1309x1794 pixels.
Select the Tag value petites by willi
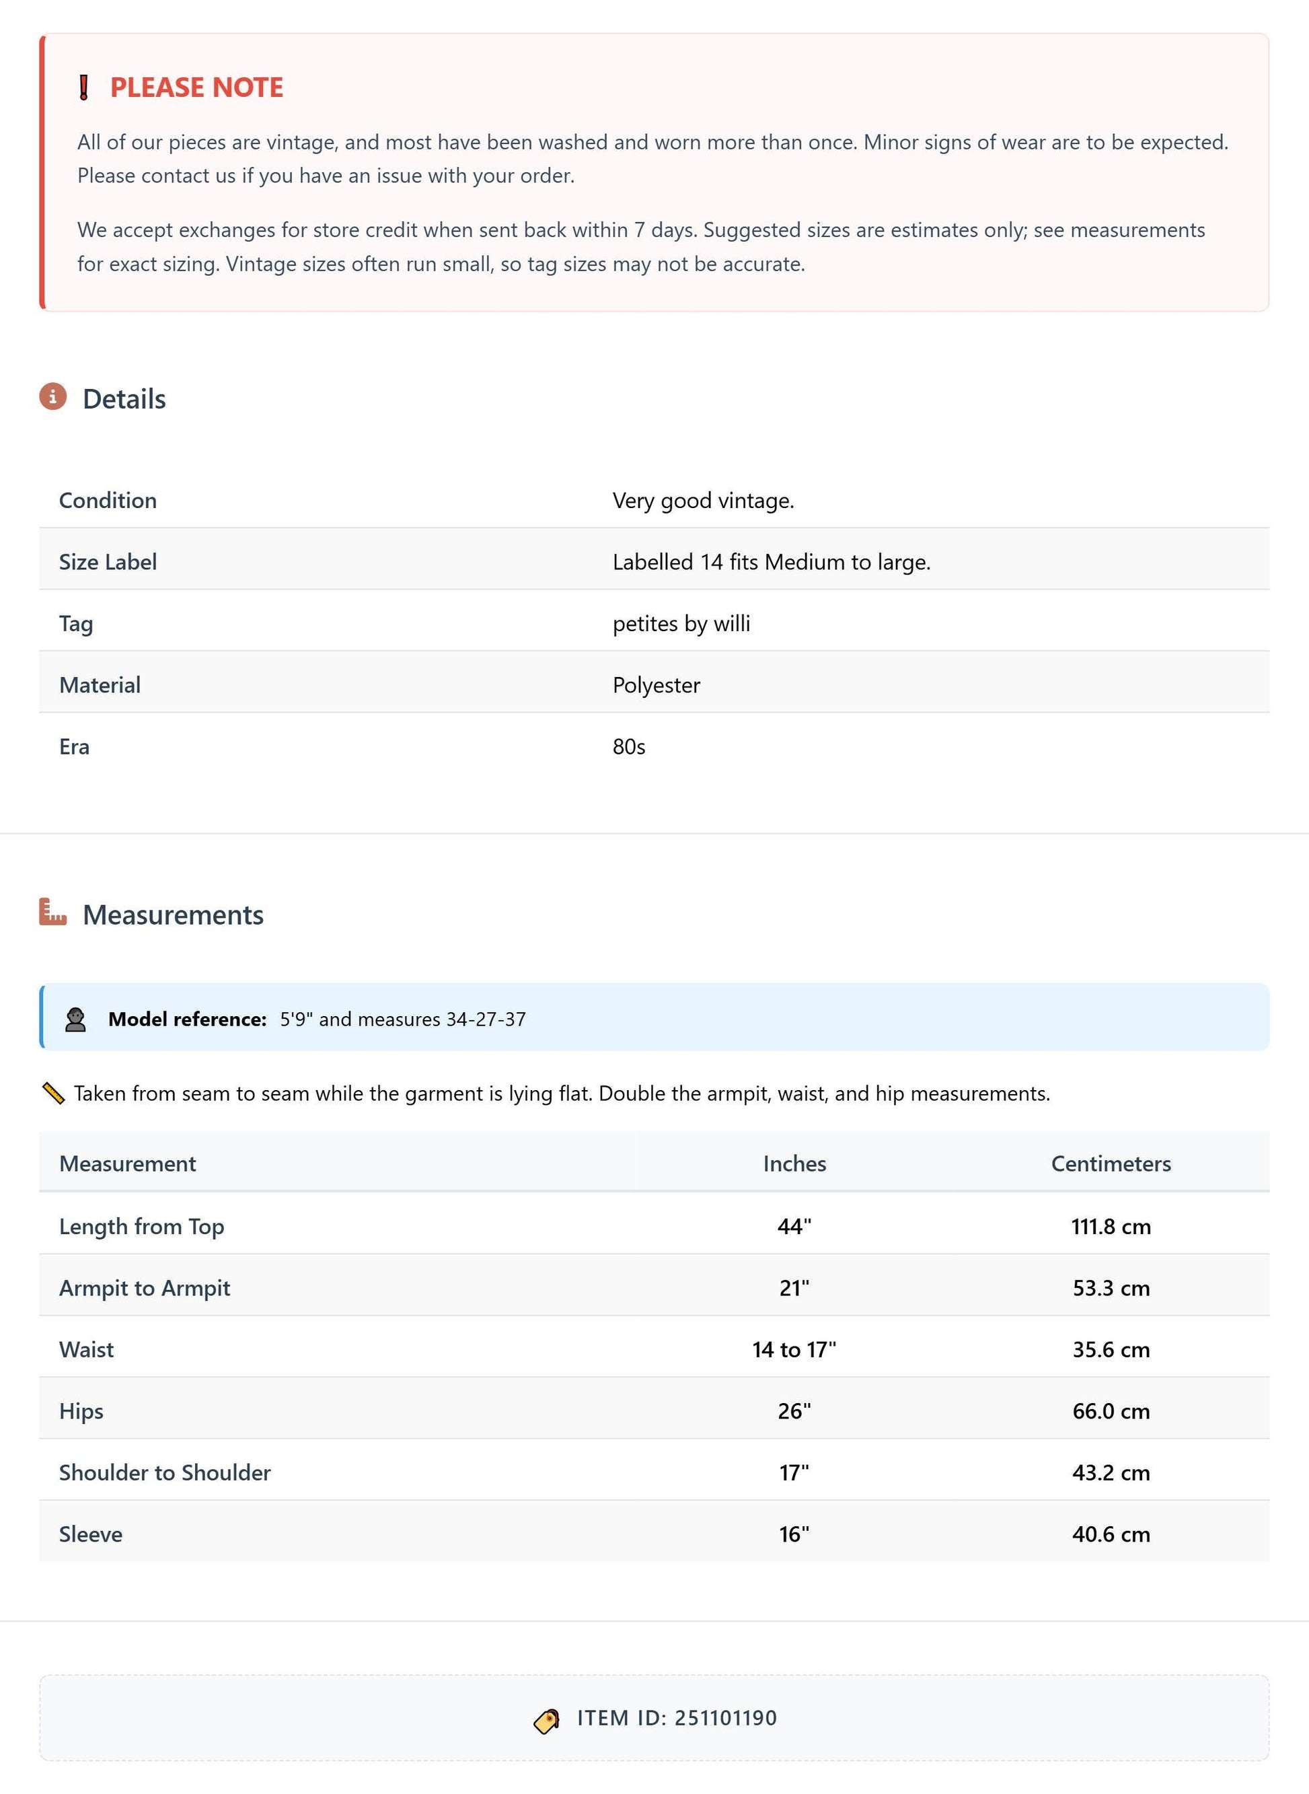coord(681,624)
